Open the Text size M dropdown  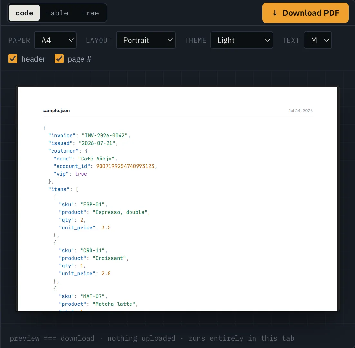pos(318,40)
